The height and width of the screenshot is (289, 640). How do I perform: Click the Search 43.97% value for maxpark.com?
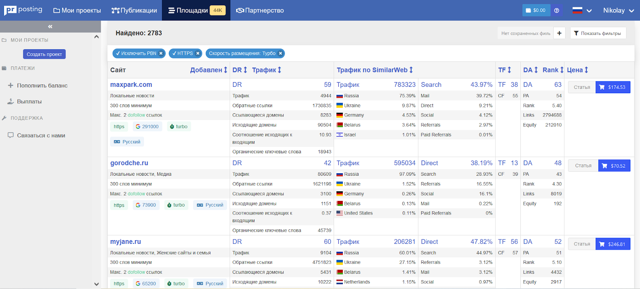pyautogui.click(x=482, y=84)
